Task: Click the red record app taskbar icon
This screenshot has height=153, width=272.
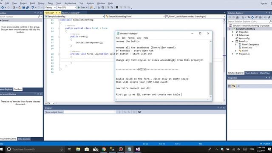Action: pyautogui.click(x=121, y=149)
